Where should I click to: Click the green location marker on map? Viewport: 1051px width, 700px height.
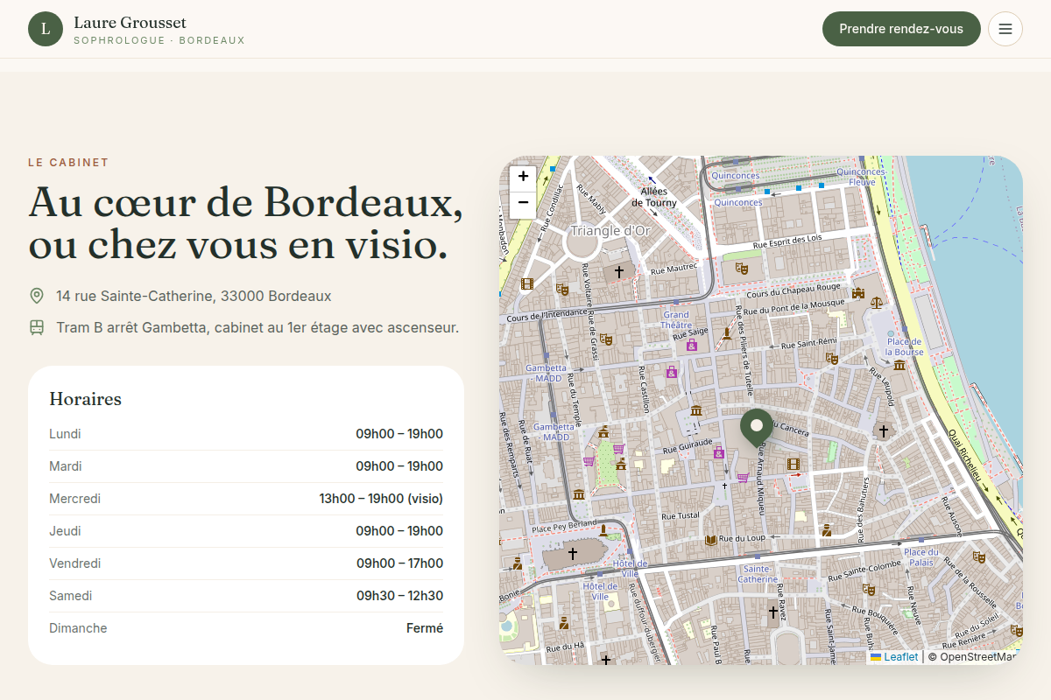(757, 428)
